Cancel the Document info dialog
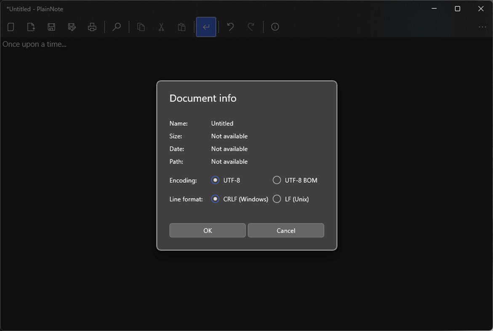 [x=286, y=230]
